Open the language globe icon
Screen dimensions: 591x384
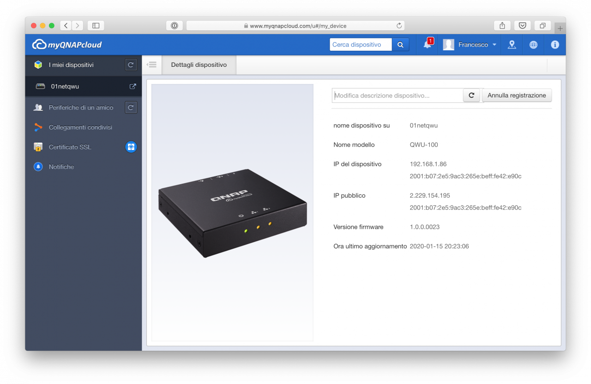tap(533, 45)
